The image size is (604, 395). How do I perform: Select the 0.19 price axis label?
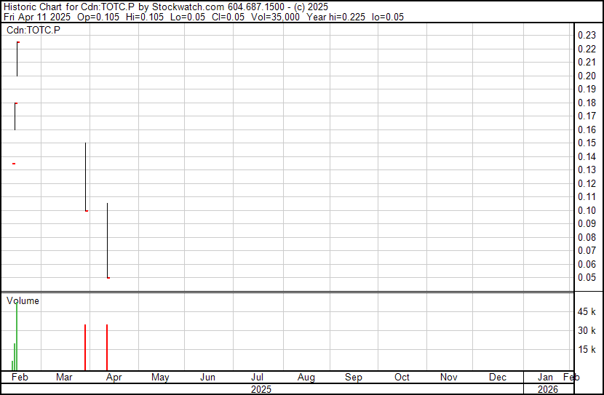(587, 89)
